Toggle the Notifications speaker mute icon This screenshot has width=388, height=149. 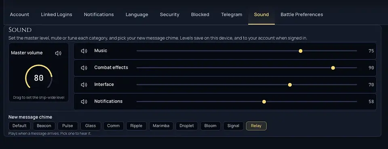pos(84,101)
